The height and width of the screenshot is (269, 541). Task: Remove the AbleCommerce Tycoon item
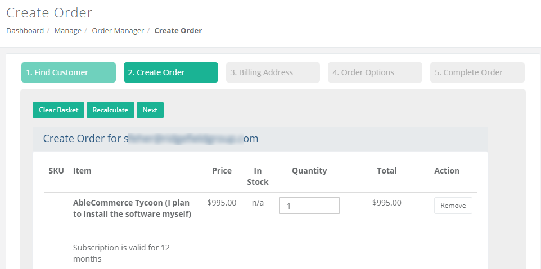453,206
